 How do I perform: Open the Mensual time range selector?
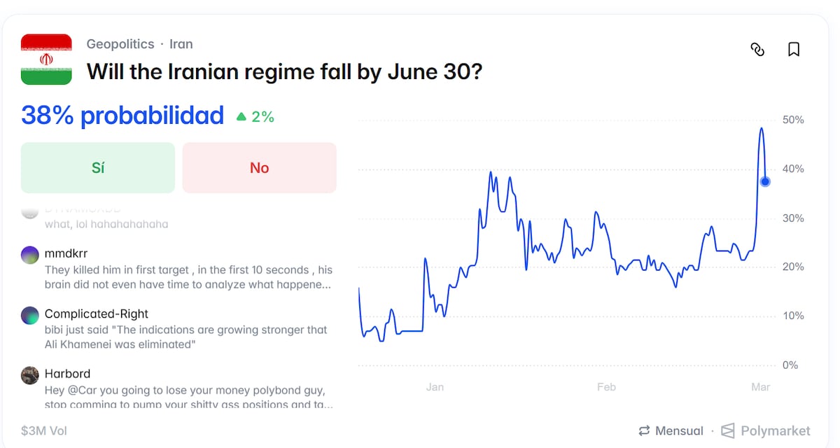pyautogui.click(x=679, y=430)
